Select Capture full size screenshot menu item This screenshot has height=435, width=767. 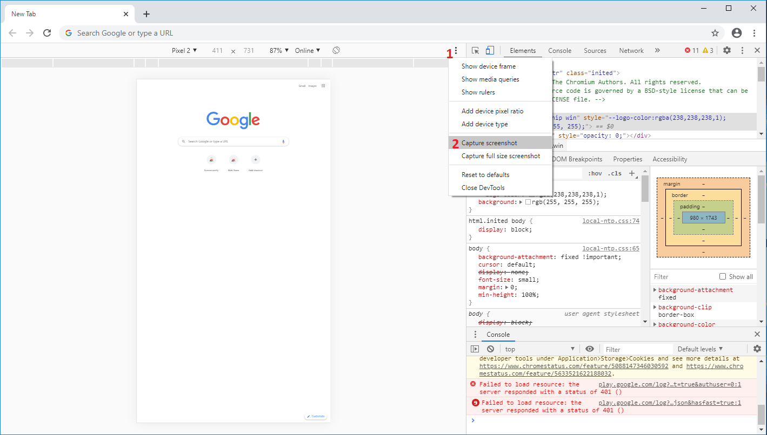[x=501, y=156]
